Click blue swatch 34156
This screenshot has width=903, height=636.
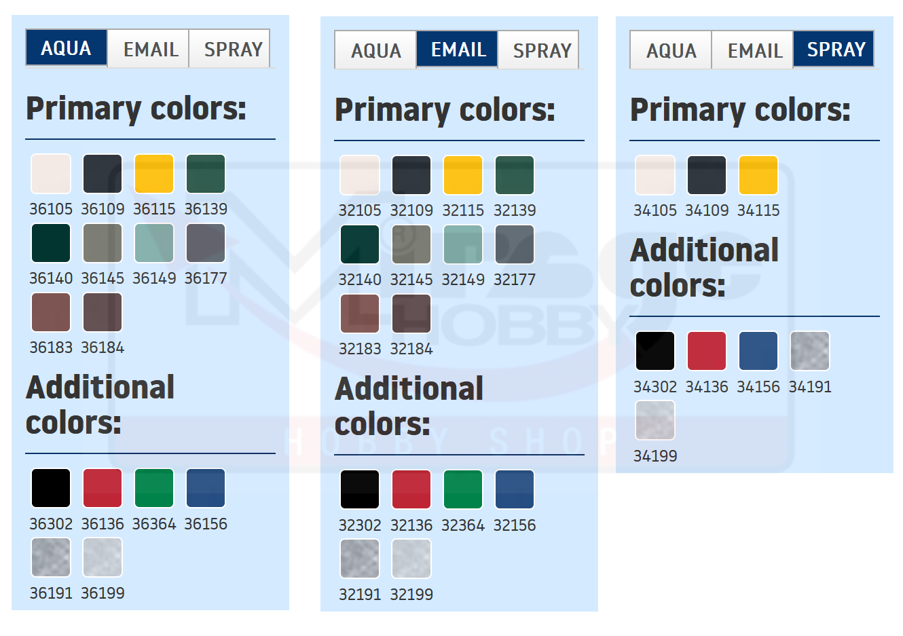tap(758, 351)
